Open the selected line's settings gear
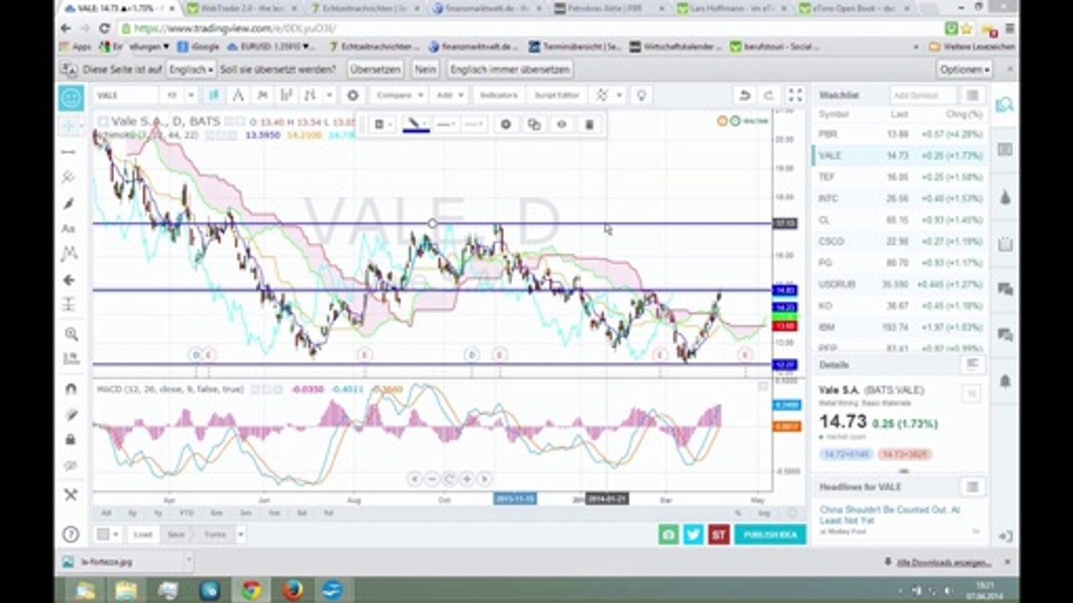Viewport: 1073px width, 603px height. point(505,125)
